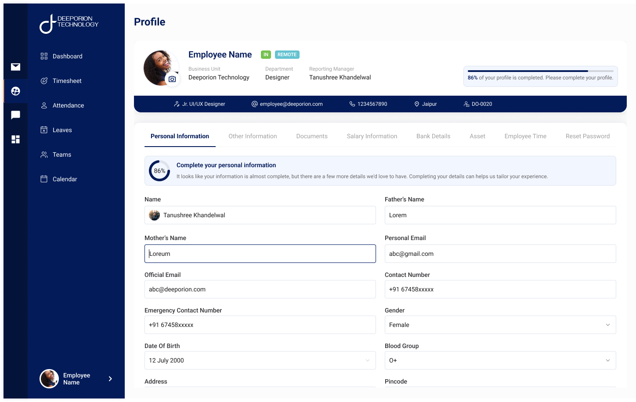Select the people group icon in left rail
This screenshot has height=402, width=636.
[x=15, y=91]
